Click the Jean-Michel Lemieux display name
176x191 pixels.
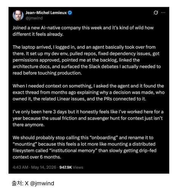click(x=46, y=12)
